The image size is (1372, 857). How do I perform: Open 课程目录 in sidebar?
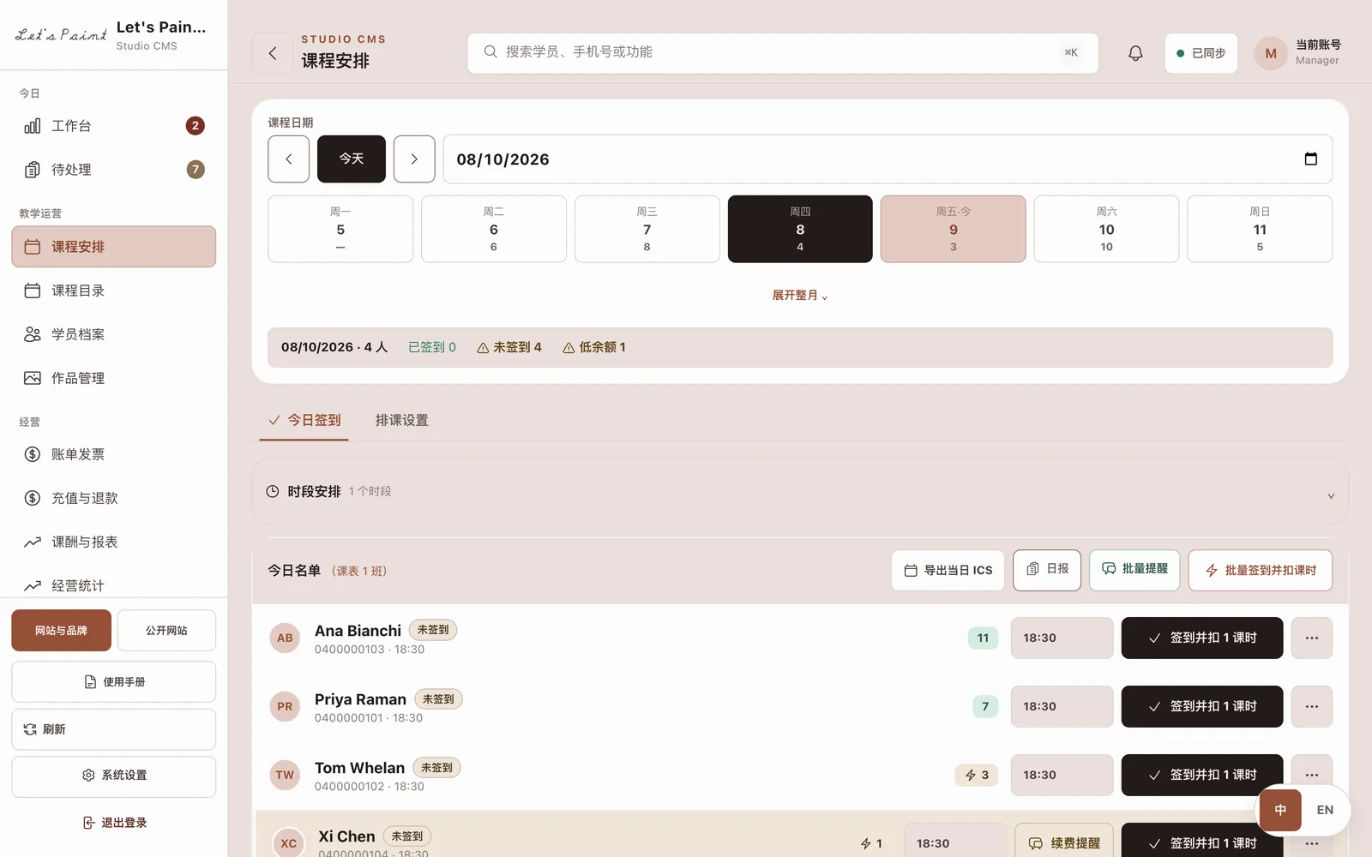114,291
